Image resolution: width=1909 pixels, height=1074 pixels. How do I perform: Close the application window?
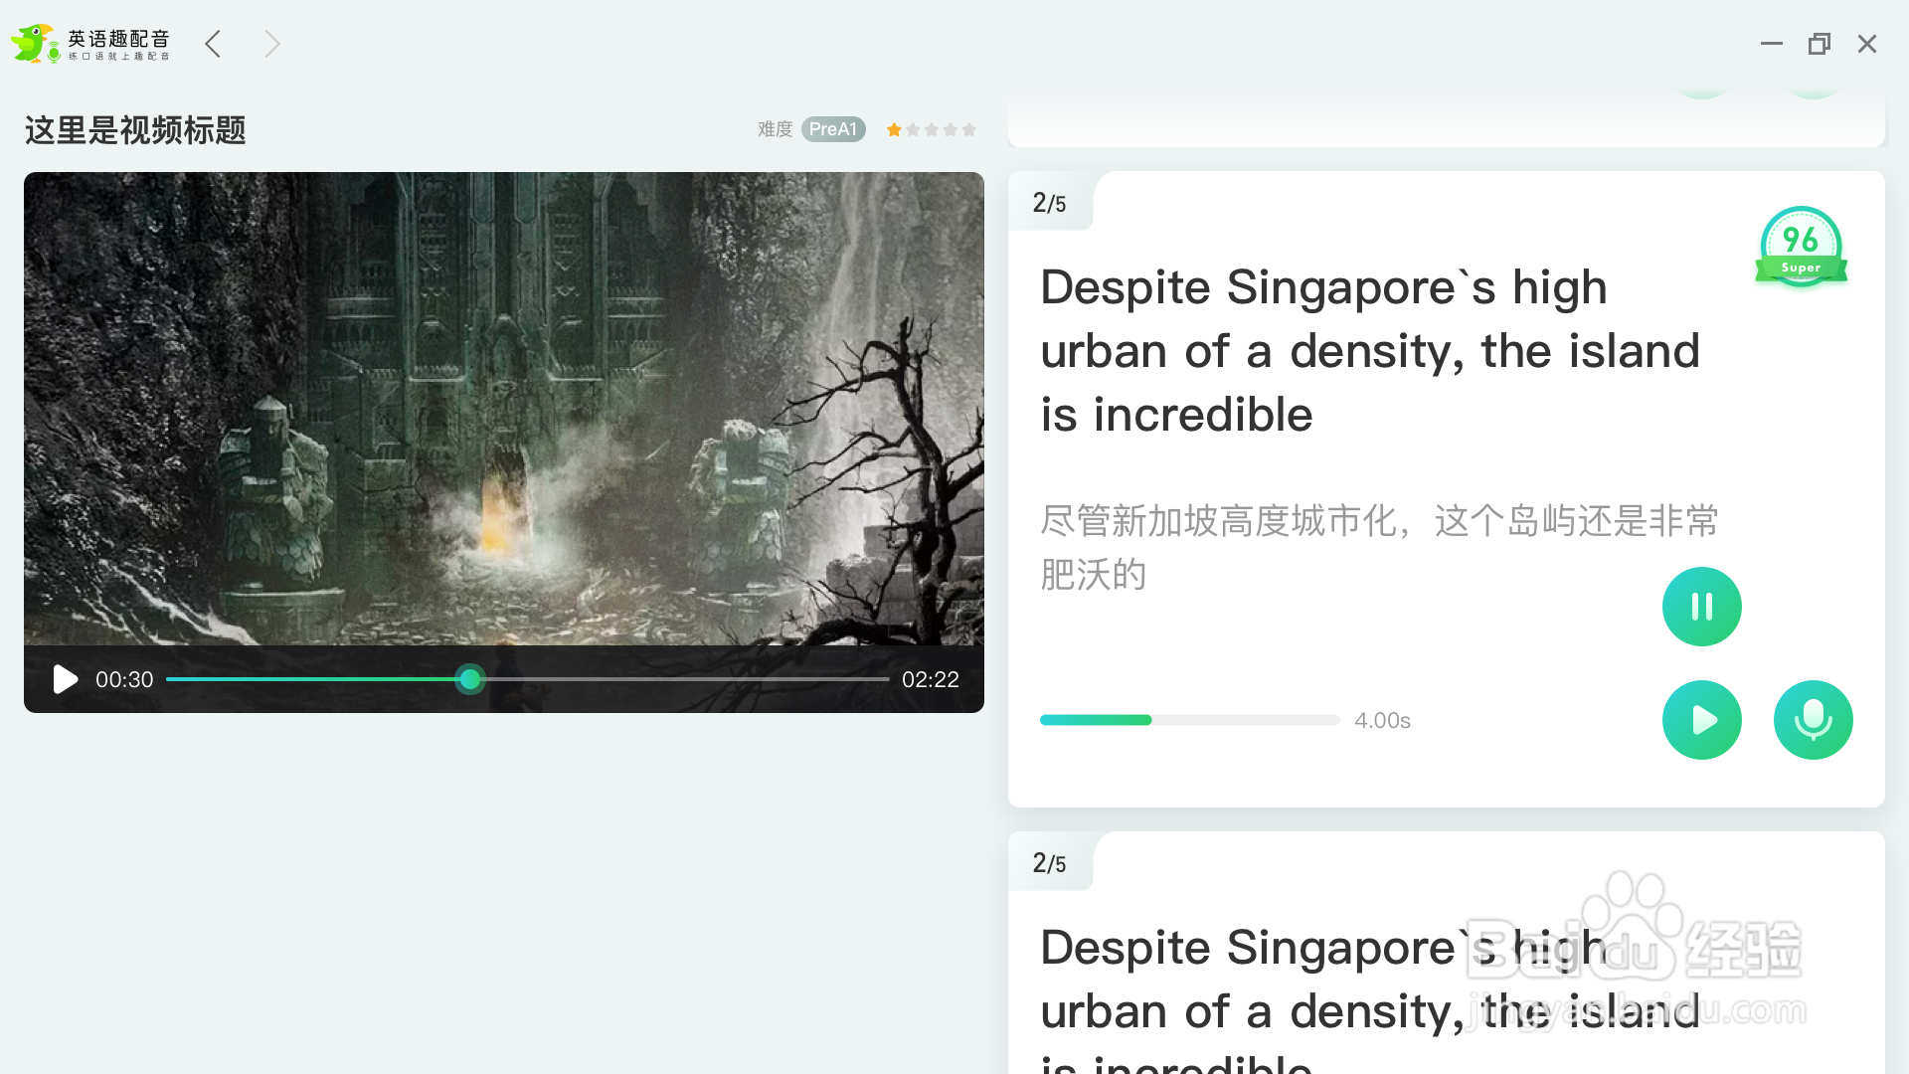click(x=1867, y=44)
